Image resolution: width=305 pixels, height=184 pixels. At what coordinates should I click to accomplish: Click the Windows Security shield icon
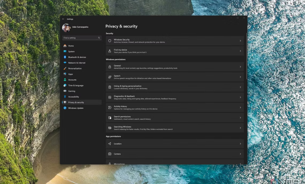pos(110,41)
